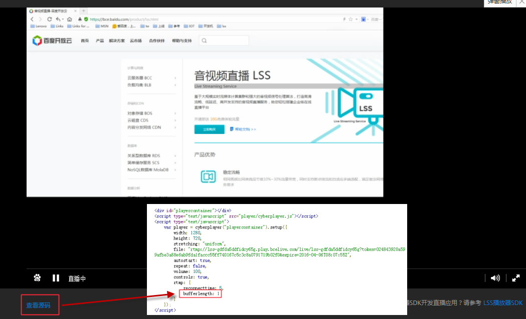This screenshot has width=526, height=319.
Task: Open the Lenovo bookmarks folder
Action: (39, 26)
